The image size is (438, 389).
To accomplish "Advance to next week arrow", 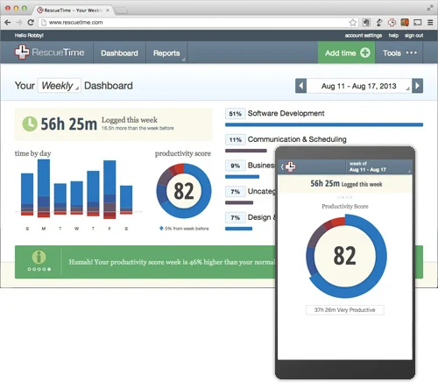I will coord(417,86).
